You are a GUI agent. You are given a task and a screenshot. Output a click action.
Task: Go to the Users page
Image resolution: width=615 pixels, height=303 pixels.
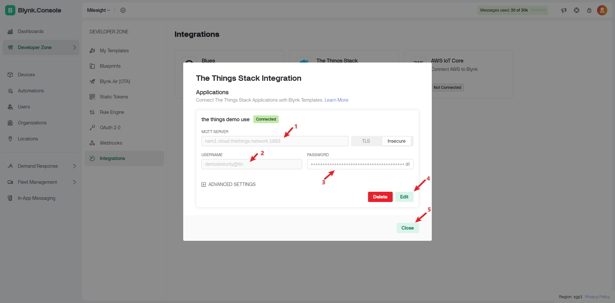pyautogui.click(x=41, y=107)
